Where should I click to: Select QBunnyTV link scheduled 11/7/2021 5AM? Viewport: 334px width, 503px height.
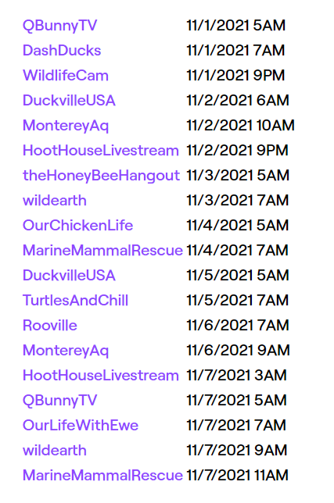coord(59,401)
